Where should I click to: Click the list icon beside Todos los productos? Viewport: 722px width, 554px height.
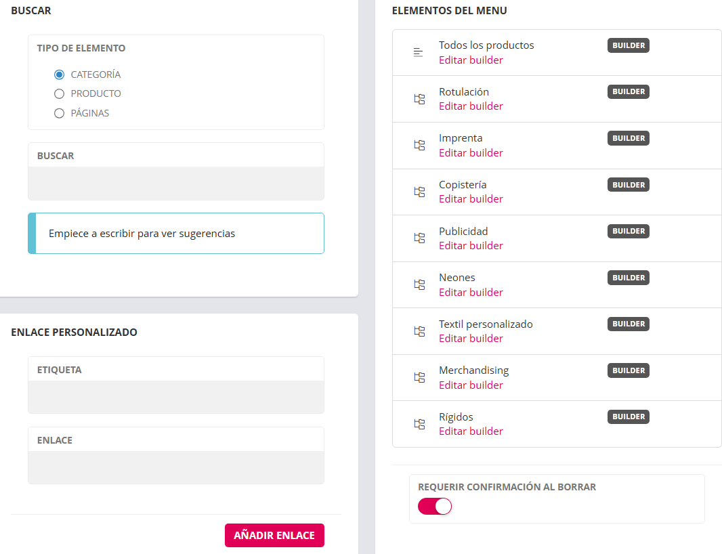(x=419, y=53)
